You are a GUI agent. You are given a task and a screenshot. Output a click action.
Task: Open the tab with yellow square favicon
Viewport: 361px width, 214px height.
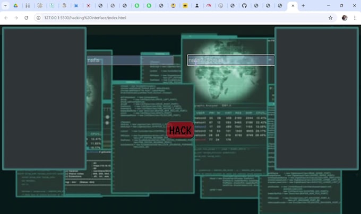(185, 5)
